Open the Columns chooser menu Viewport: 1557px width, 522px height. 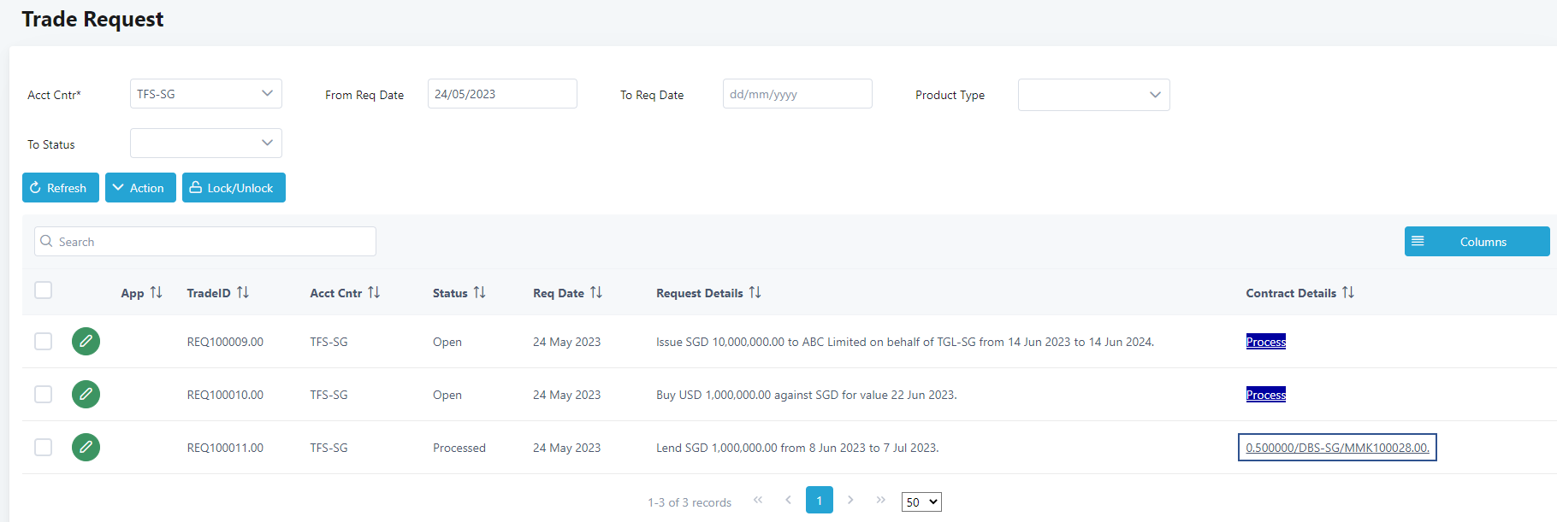coord(1477,242)
